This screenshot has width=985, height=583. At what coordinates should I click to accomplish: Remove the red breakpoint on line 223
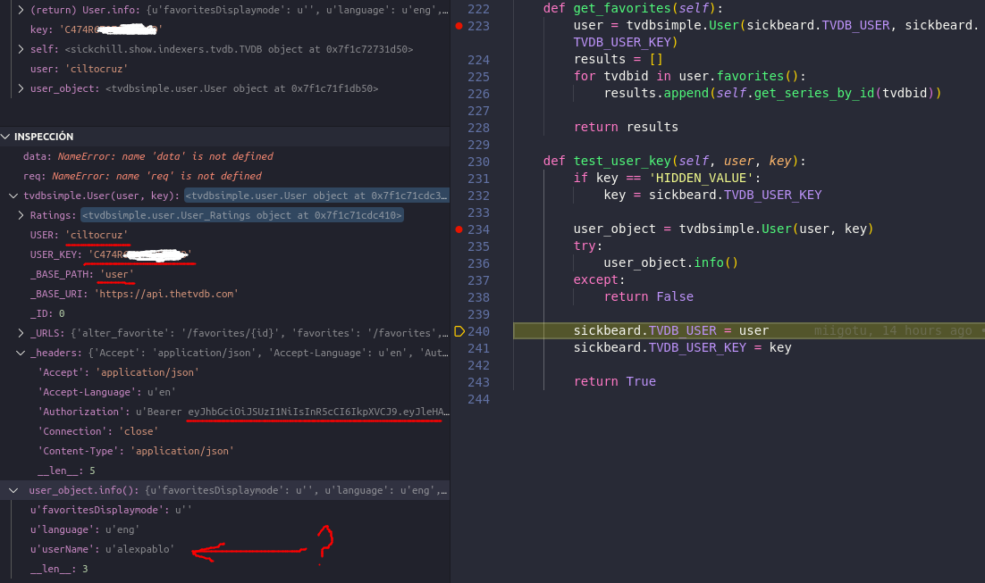tap(459, 25)
